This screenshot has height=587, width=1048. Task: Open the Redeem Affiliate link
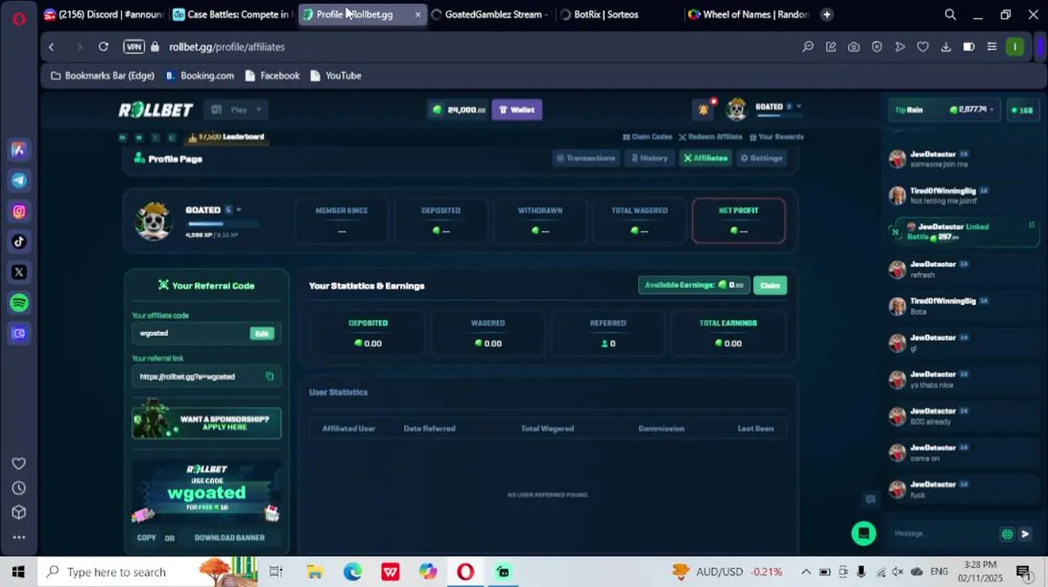[710, 137]
